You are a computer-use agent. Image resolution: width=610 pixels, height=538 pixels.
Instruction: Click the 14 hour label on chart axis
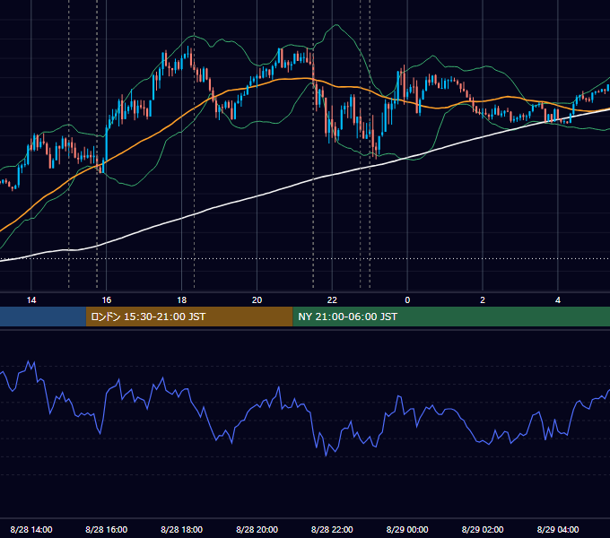point(31,300)
